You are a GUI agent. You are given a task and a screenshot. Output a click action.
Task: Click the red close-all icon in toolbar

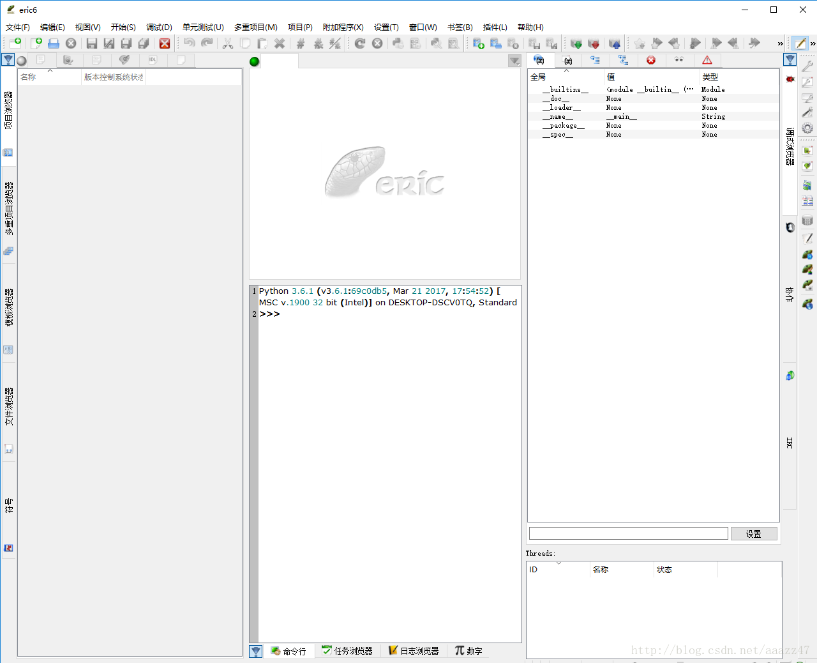(165, 43)
